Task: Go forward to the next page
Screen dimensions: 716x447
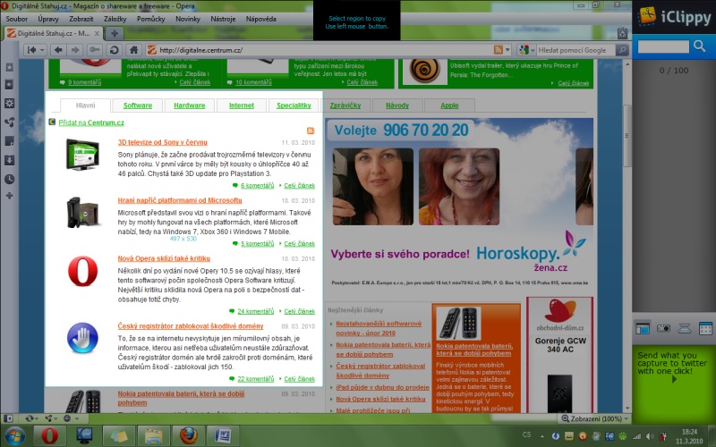Action: point(75,50)
